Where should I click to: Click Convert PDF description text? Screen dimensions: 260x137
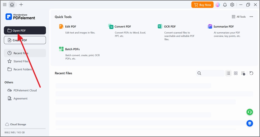click(130, 34)
